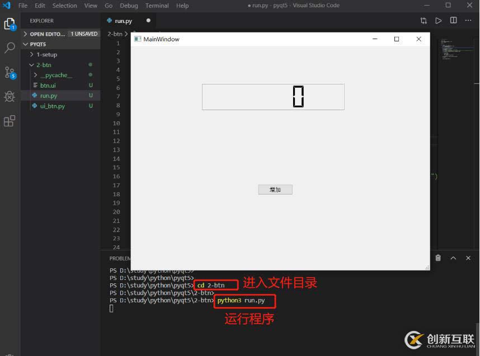Open ui_btn.py in the explorer
480x356 pixels.
tap(60, 106)
